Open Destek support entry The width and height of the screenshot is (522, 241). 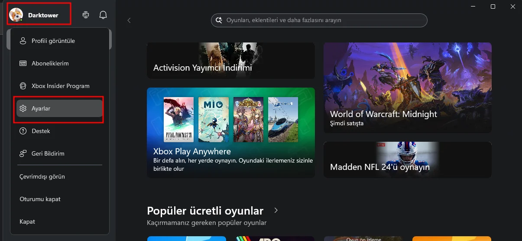point(59,131)
